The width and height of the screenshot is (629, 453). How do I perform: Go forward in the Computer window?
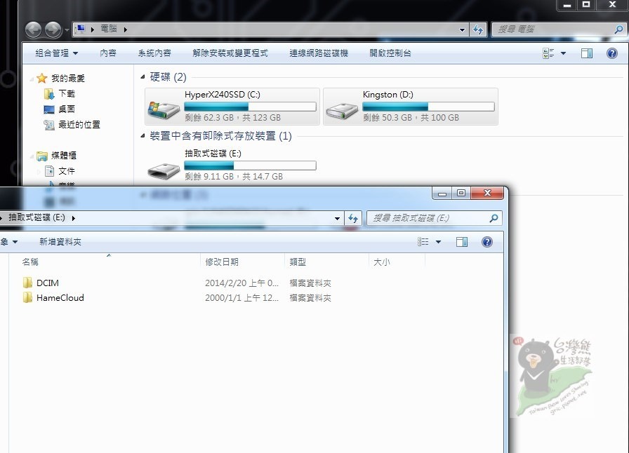point(53,29)
